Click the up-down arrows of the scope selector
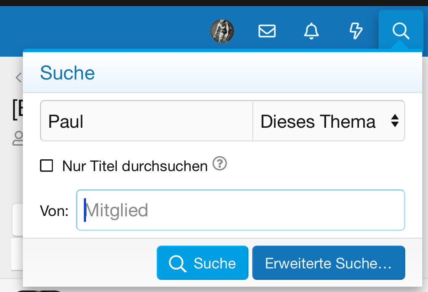Viewport: 428px width, 292px height. (x=395, y=121)
